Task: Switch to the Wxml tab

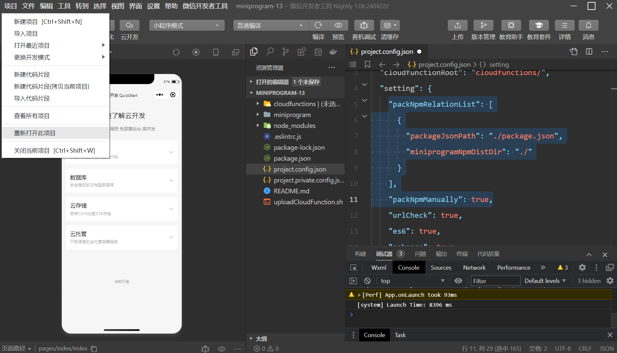Action: pyautogui.click(x=379, y=267)
